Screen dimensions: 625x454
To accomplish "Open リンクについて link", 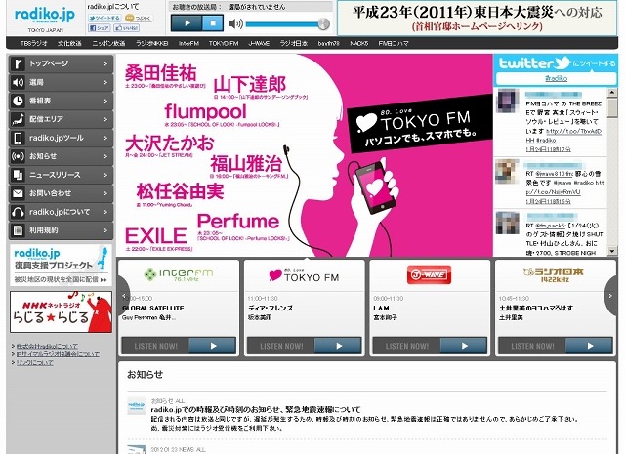I will tap(35, 363).
